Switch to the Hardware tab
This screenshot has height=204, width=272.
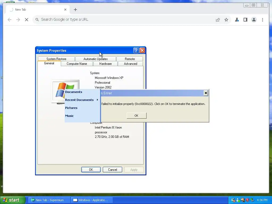(x=105, y=64)
